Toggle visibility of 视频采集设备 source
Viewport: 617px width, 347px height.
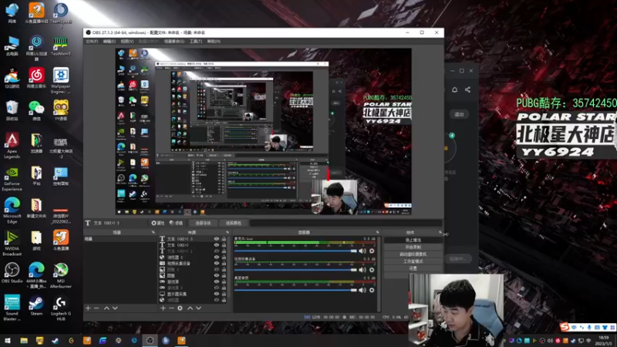[x=217, y=263]
